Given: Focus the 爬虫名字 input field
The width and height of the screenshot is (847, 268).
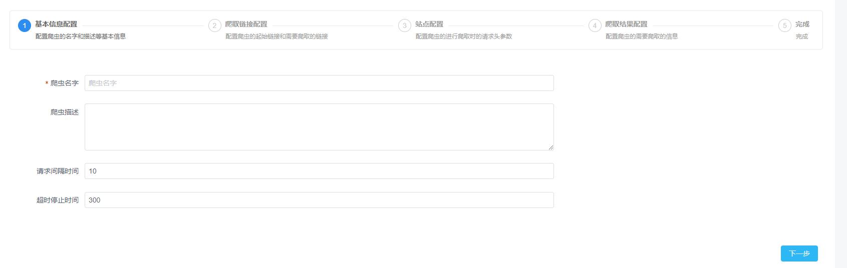Looking at the screenshot, I should (x=319, y=83).
